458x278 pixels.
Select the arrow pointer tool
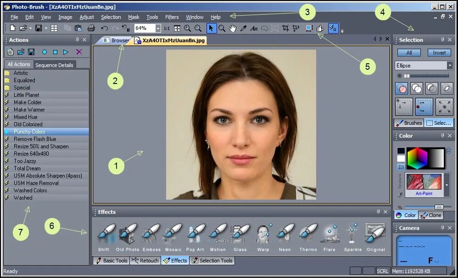pyautogui.click(x=212, y=28)
